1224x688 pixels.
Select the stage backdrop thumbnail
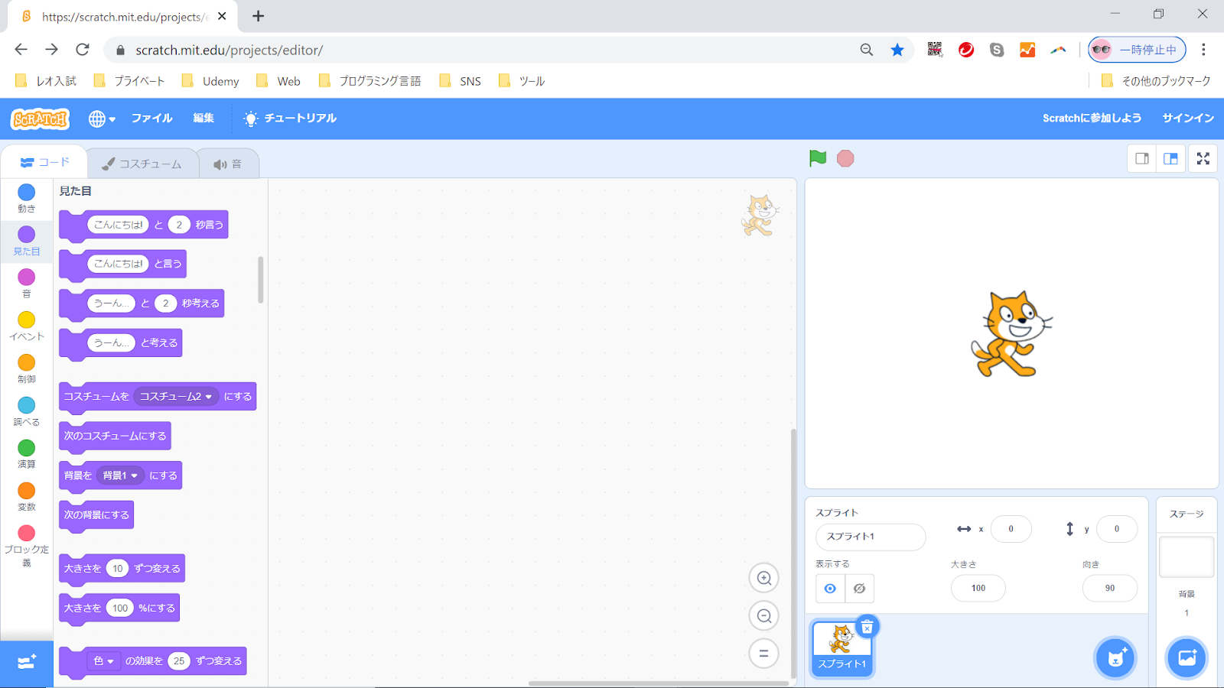(x=1187, y=557)
